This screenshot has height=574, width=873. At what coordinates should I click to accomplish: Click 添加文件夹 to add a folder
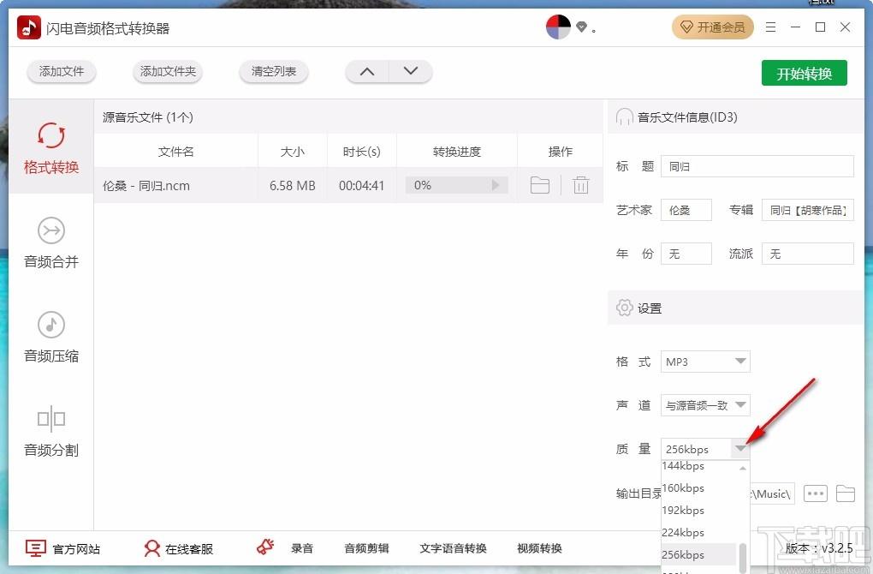[x=168, y=71]
